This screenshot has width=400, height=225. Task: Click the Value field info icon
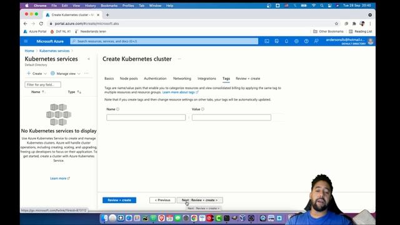[202, 109]
